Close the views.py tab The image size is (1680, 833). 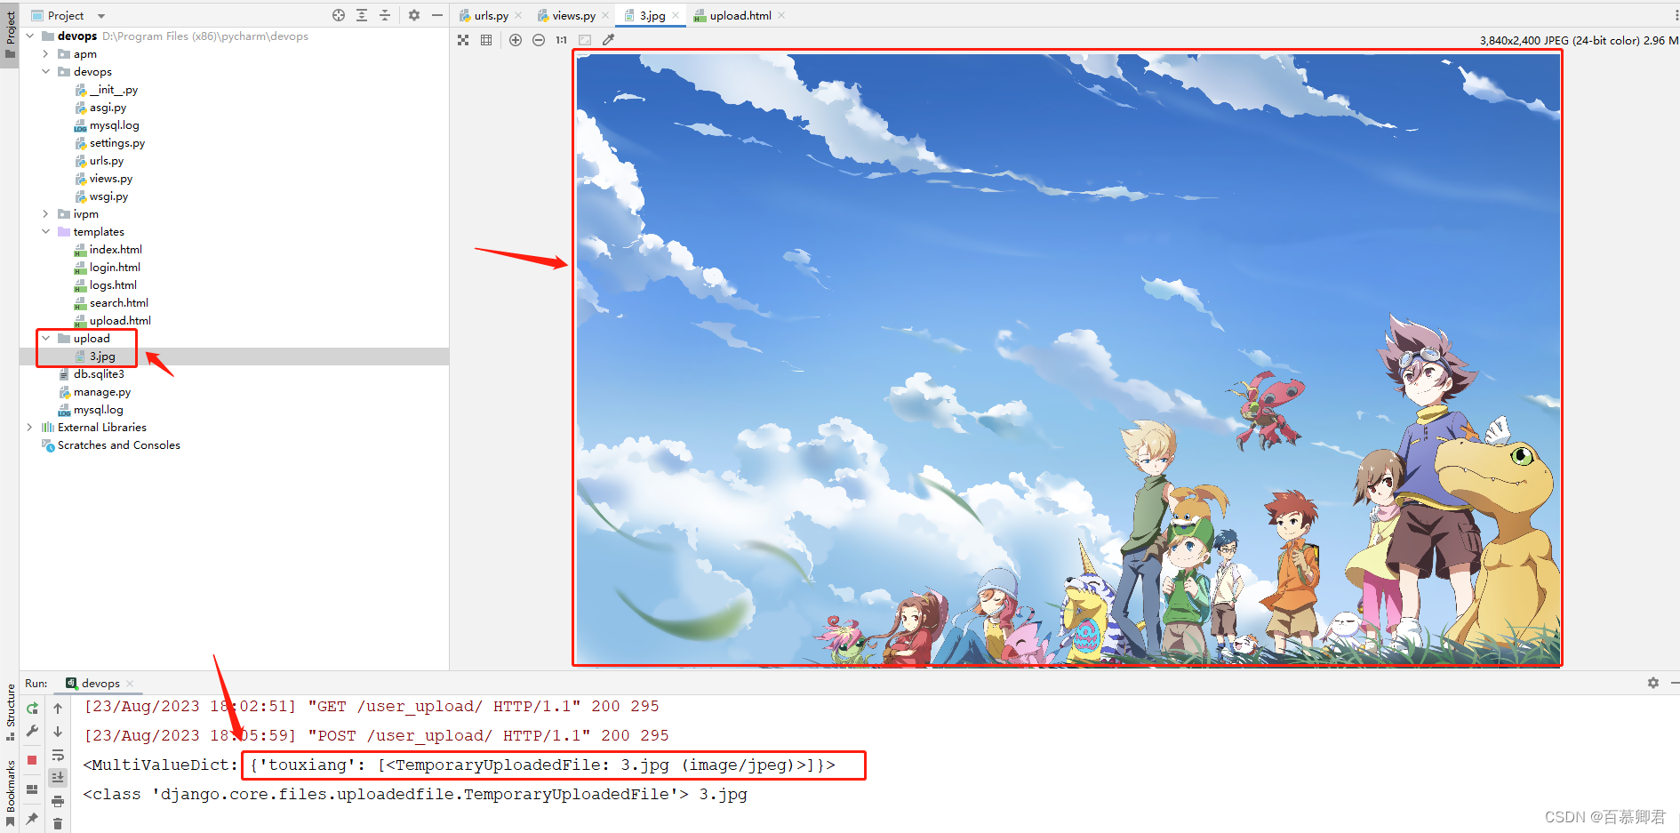click(x=605, y=15)
